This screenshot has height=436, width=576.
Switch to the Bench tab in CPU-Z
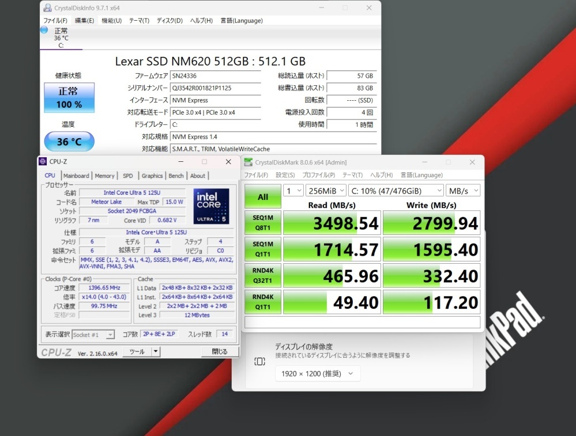tap(176, 176)
